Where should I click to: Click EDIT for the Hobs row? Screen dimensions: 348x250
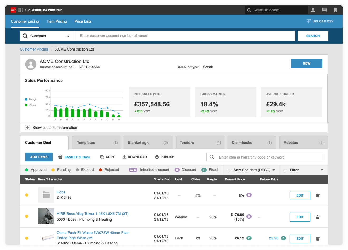(x=300, y=195)
